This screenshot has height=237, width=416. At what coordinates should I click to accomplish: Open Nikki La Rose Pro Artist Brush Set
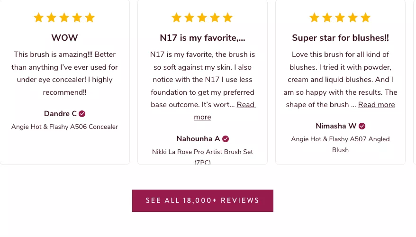pyautogui.click(x=202, y=152)
